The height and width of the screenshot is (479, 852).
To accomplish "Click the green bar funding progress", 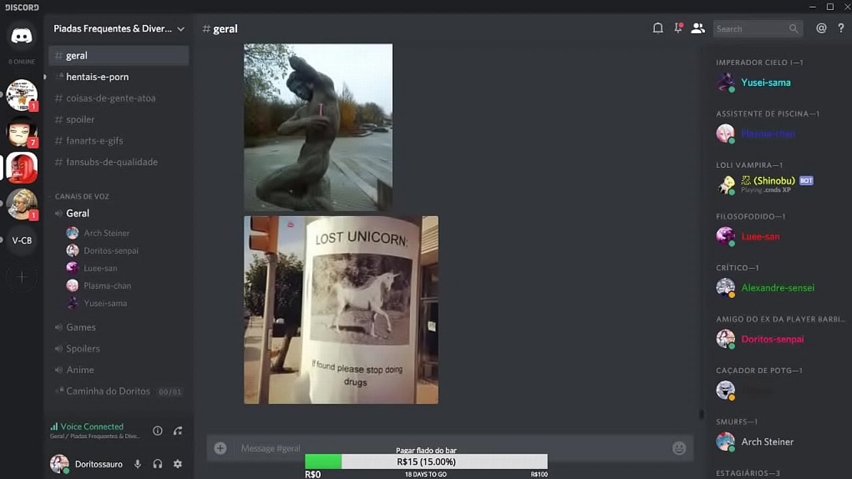I will coord(323,461).
